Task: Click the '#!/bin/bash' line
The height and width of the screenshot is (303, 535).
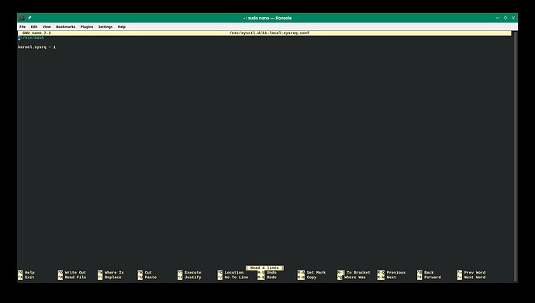Action: coord(31,38)
